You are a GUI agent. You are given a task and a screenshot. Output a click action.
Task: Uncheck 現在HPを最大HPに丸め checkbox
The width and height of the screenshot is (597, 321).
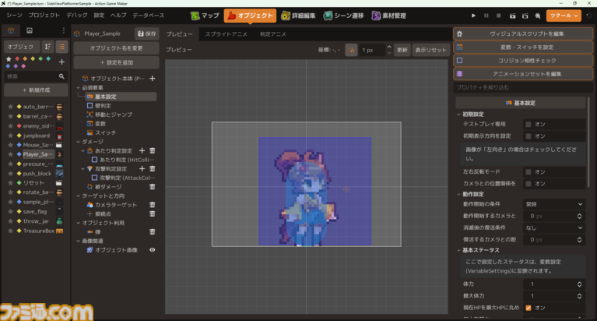tap(528, 308)
